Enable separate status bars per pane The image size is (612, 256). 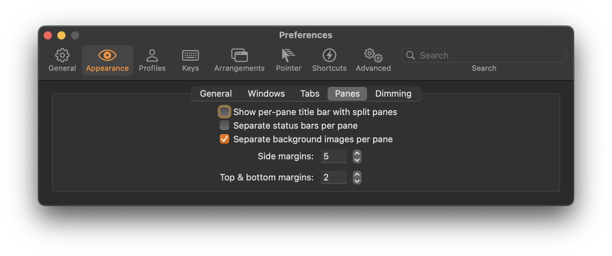coord(224,125)
